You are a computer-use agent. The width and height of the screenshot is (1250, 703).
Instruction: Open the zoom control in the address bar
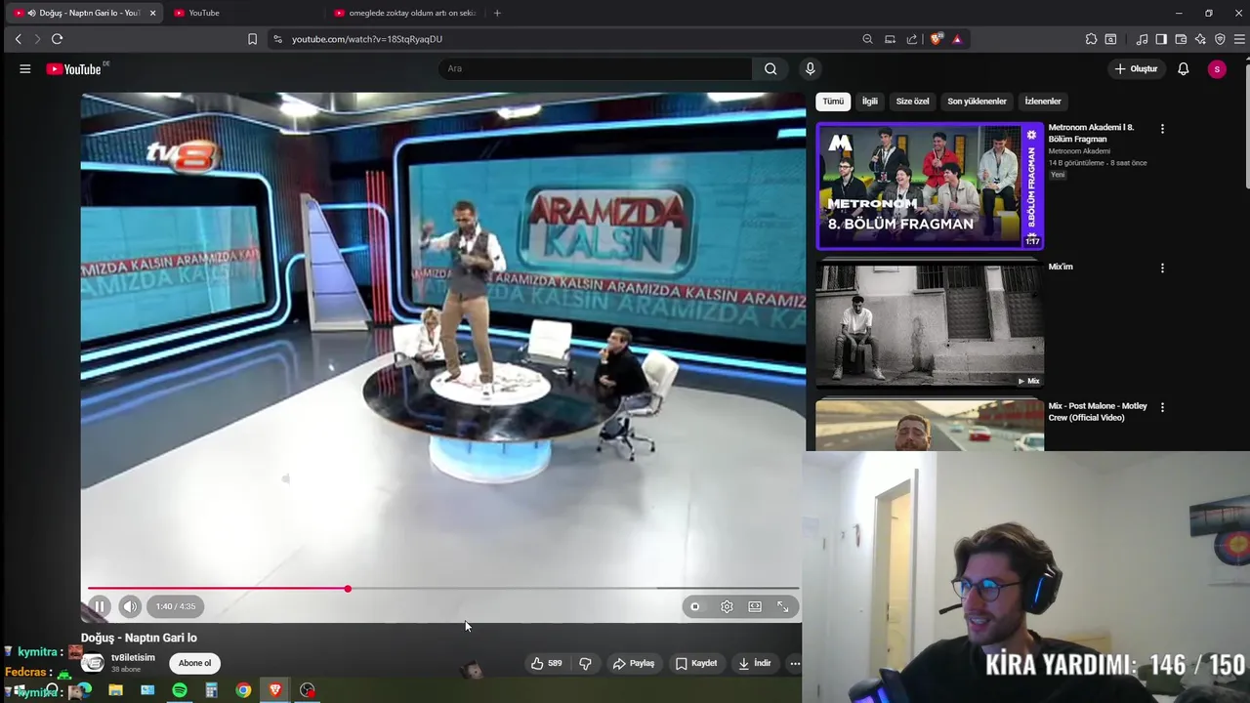tap(867, 39)
